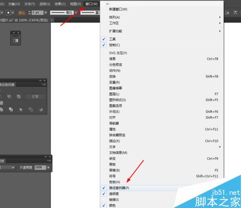Click the 不透明度 opacity value field
Image resolution: width=241 pixels, height=208 pixels.
[x=40, y=167]
